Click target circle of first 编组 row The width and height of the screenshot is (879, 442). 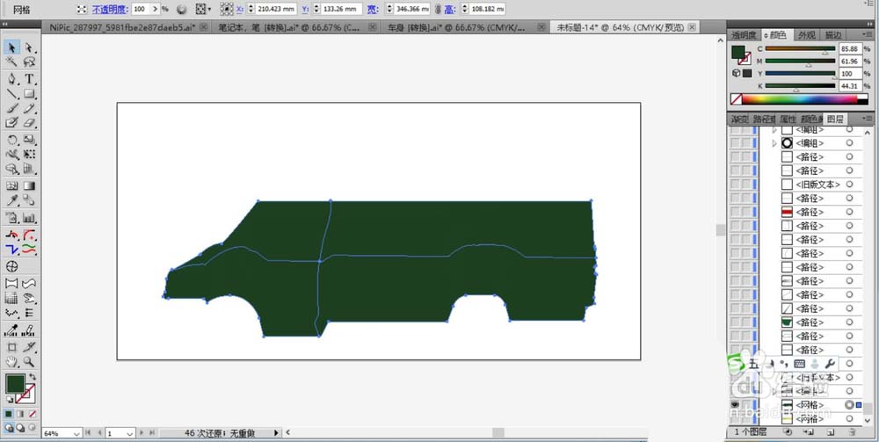[x=849, y=129]
